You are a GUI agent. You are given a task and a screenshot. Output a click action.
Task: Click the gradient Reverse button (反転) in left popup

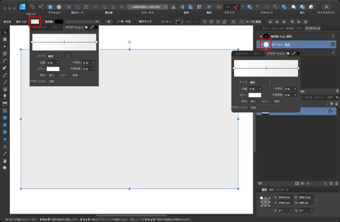52,81
